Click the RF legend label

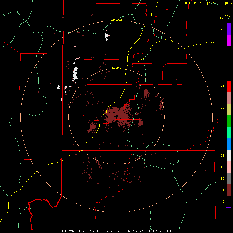(x=222, y=29)
